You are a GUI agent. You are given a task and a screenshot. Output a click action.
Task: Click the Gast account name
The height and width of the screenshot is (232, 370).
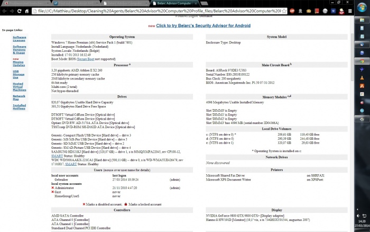point(58,192)
